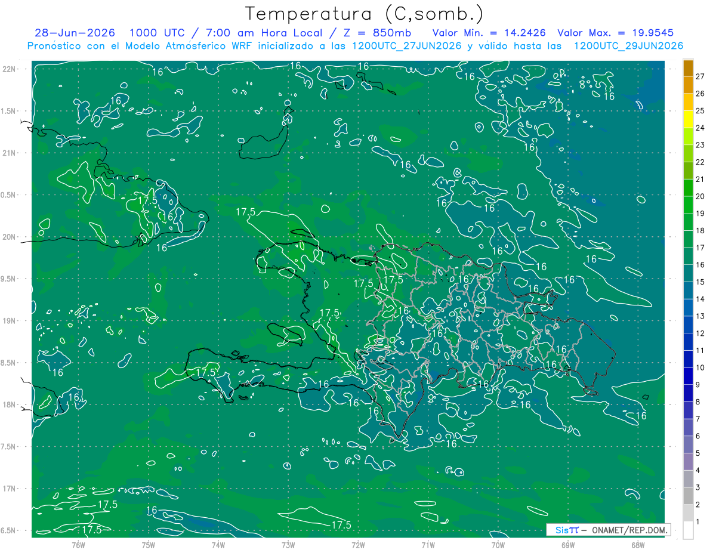Select the '70W' longitude label
Screen dimensions: 716x553
(498, 545)
